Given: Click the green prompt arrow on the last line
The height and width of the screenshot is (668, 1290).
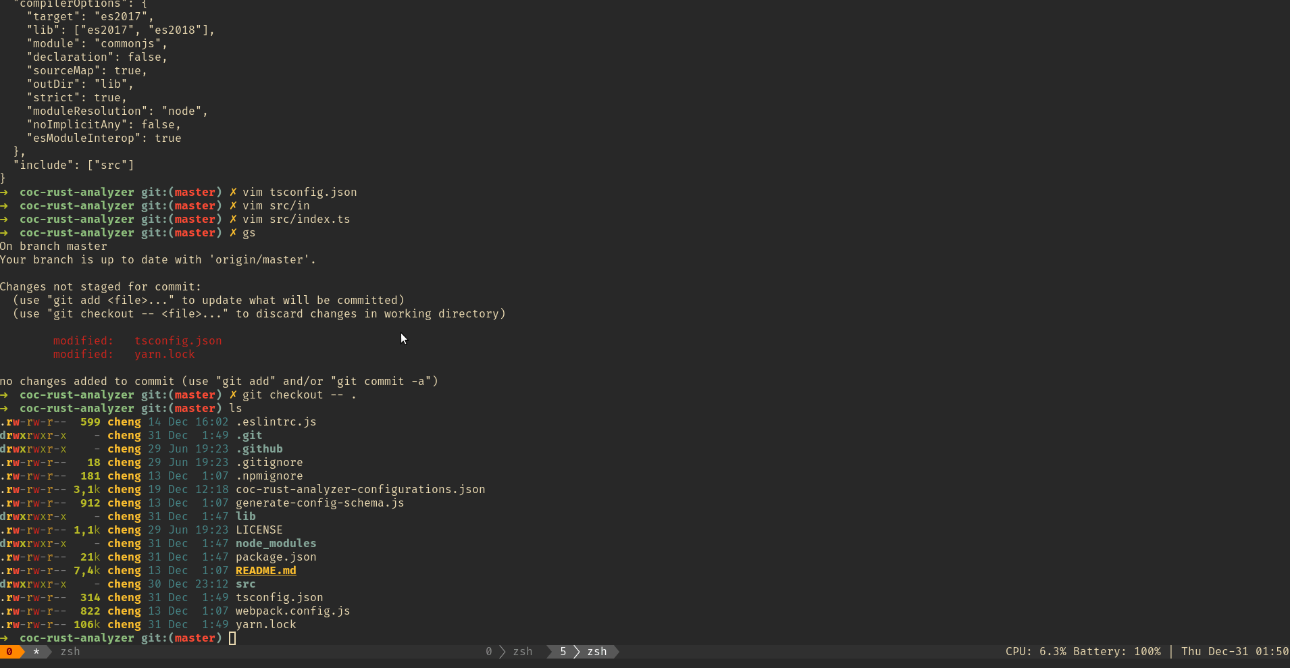Looking at the screenshot, I should [5, 638].
